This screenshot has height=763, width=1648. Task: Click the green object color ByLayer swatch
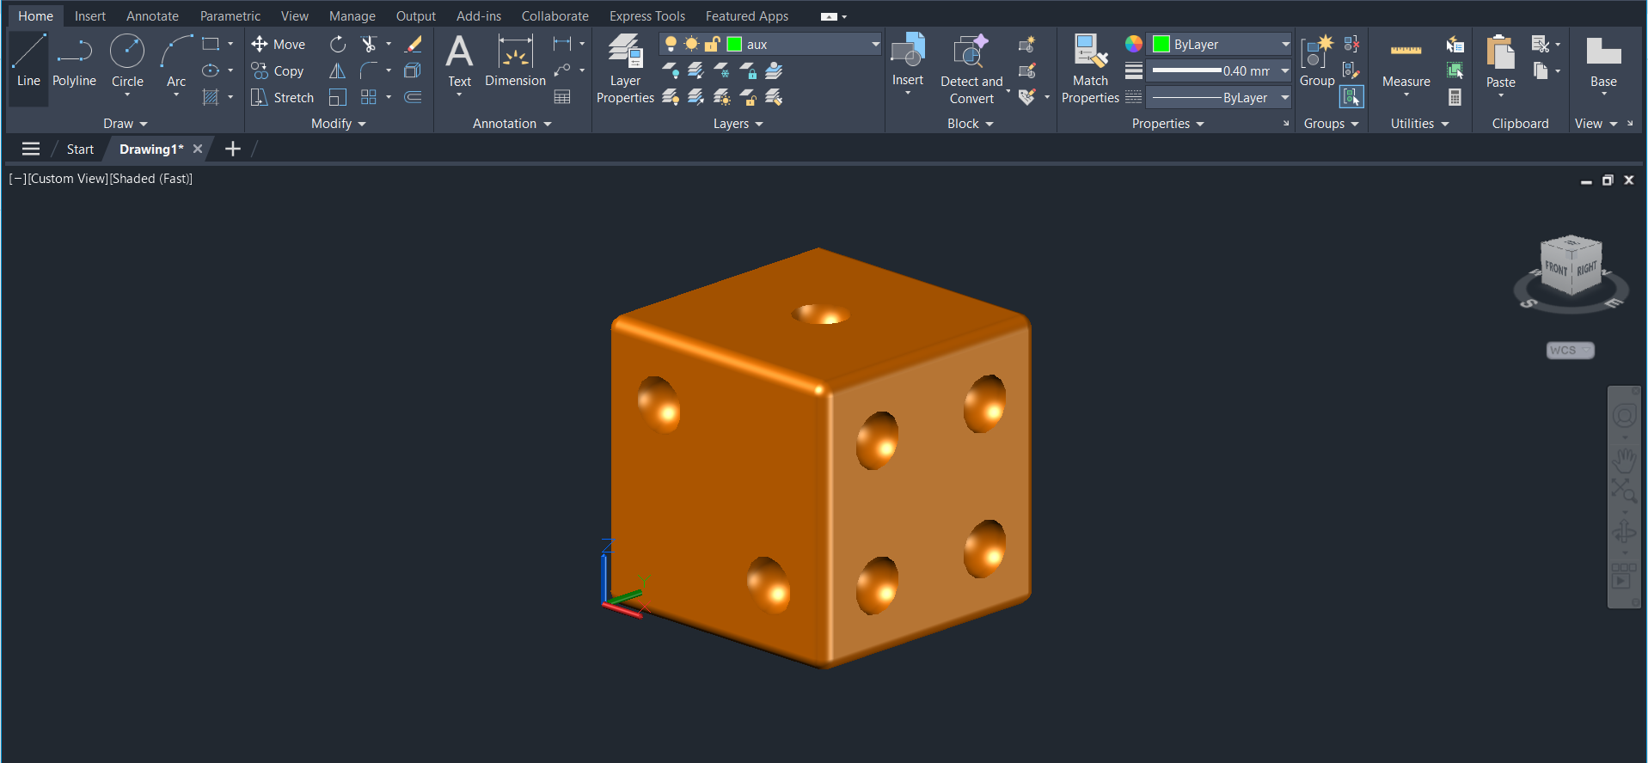(1161, 44)
